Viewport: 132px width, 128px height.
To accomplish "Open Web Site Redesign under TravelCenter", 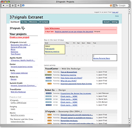I will 18,92.
